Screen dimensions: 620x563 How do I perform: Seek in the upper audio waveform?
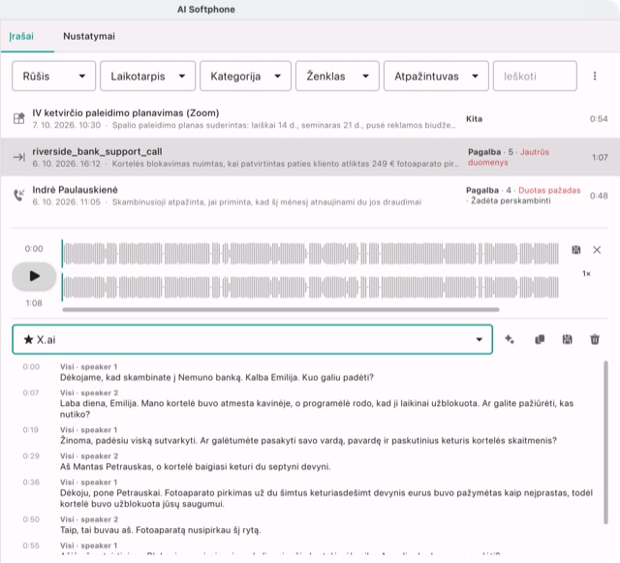[x=310, y=254]
